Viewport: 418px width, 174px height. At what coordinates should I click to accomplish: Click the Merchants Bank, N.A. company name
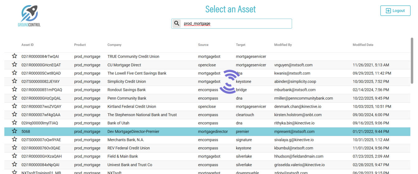pos(126,140)
